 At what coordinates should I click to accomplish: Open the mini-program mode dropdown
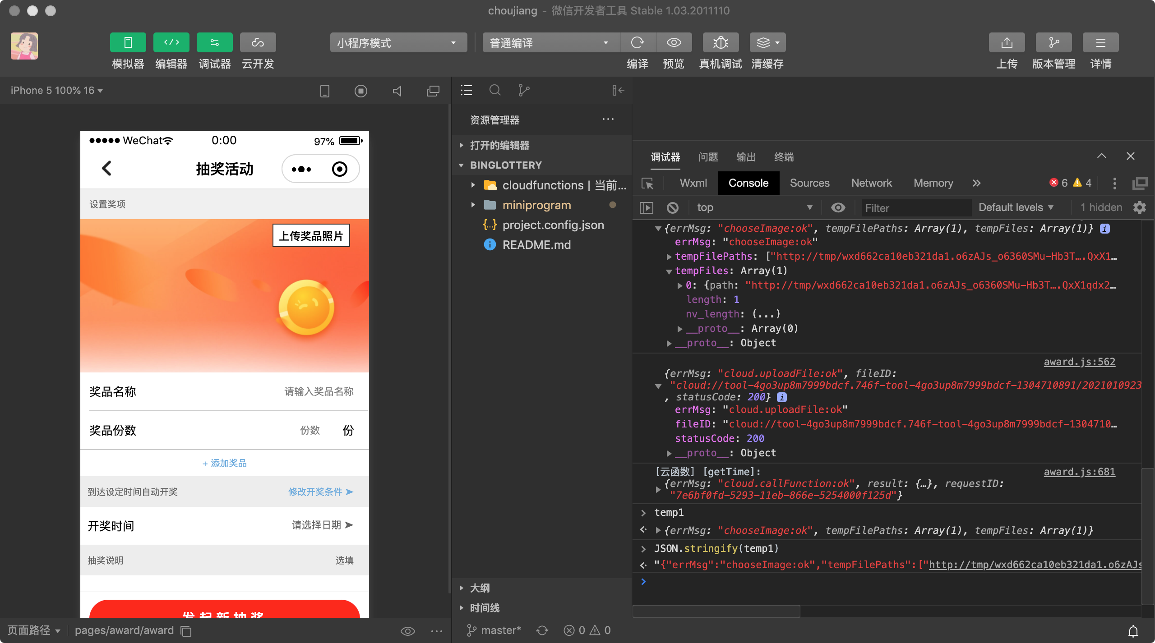[x=398, y=43]
